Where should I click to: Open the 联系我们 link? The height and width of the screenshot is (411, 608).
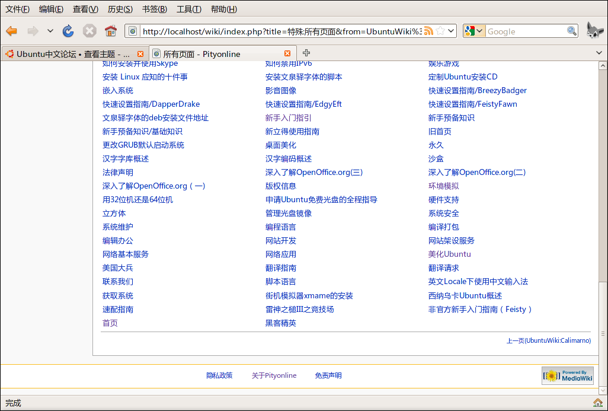[x=118, y=281]
